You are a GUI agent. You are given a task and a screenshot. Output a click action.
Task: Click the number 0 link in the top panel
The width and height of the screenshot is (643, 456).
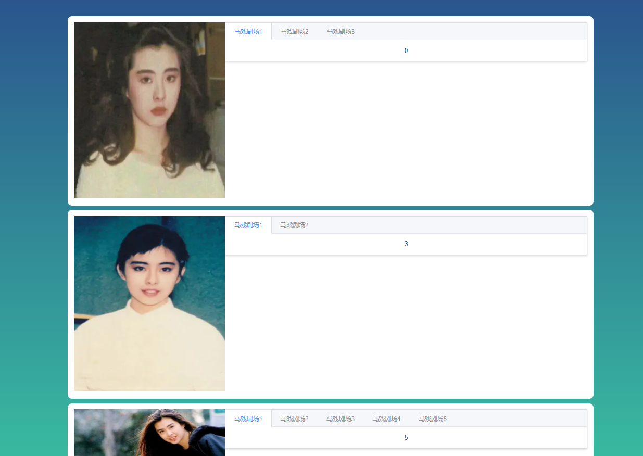[x=406, y=50]
